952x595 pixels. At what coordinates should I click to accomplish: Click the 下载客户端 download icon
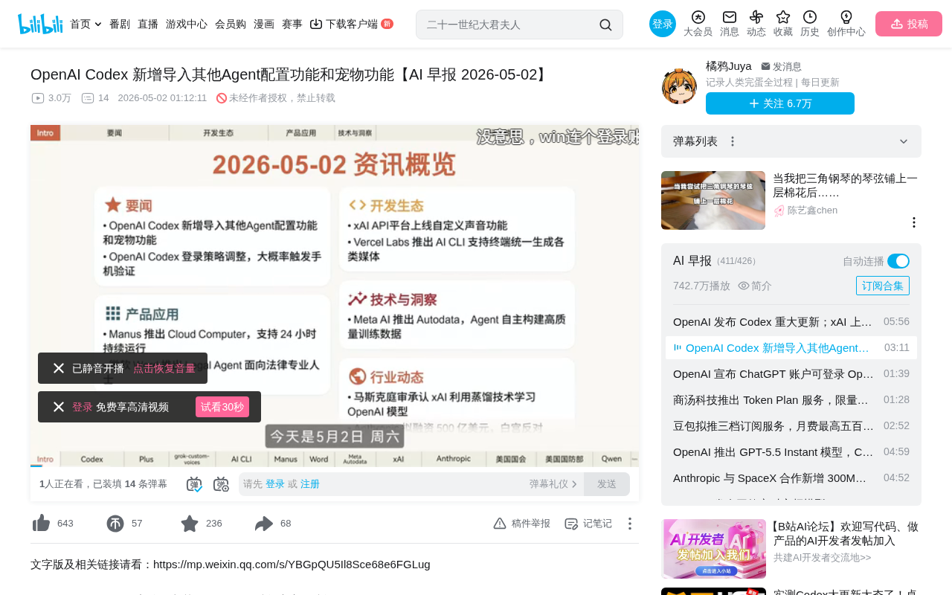tap(316, 24)
